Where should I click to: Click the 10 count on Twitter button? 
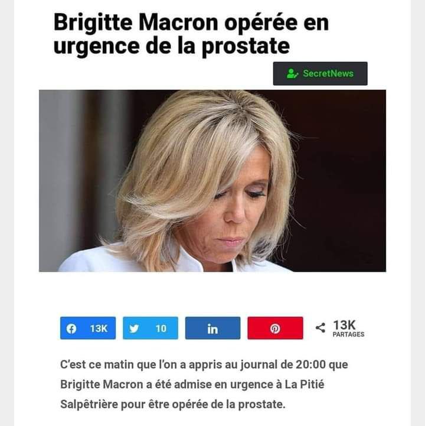(161, 329)
